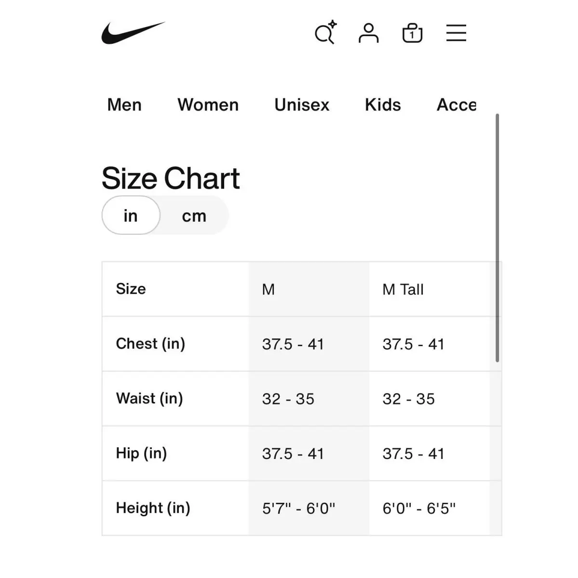The height and width of the screenshot is (578, 578).
Task: Click the M Tall height value 6'0" - 6'5"
Action: coord(419,508)
